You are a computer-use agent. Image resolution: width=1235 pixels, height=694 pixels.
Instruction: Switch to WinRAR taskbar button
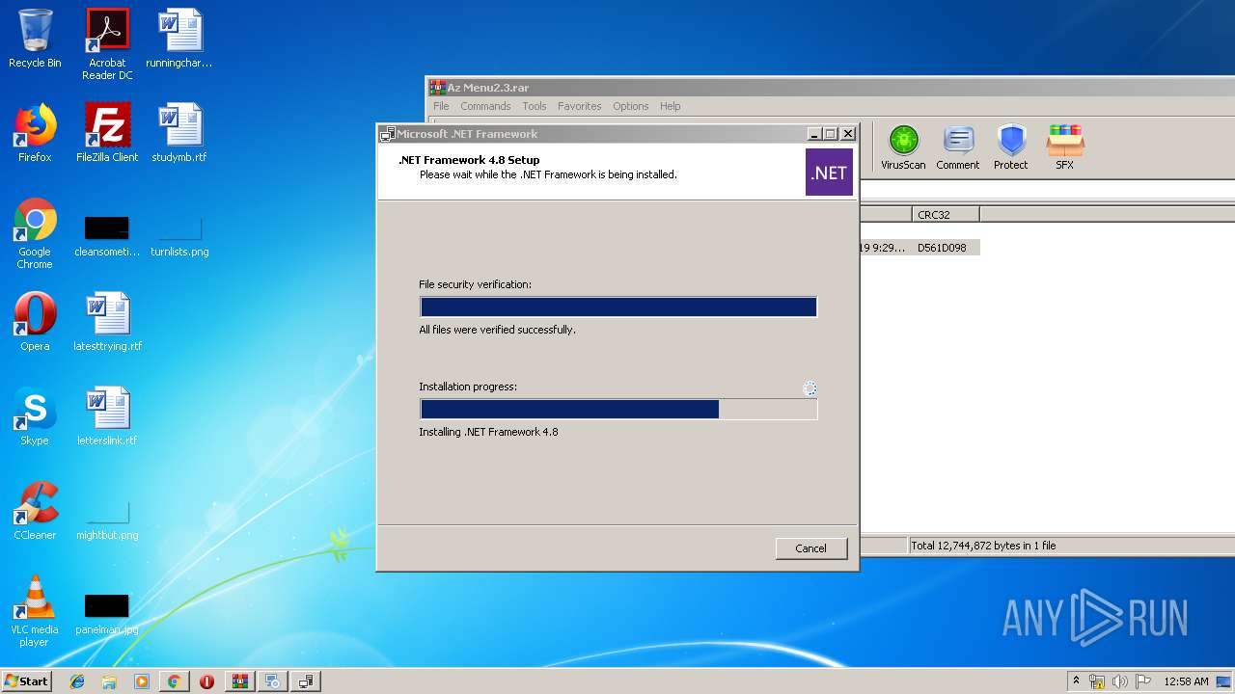click(239, 681)
